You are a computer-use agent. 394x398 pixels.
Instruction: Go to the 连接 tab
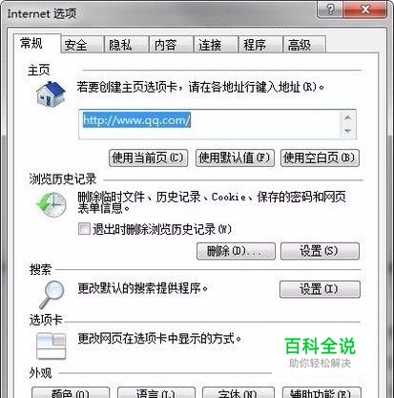(x=216, y=45)
